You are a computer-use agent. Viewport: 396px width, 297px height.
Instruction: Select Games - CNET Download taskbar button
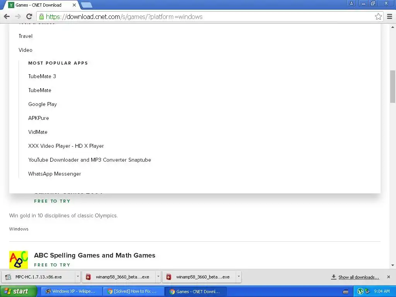(x=195, y=292)
